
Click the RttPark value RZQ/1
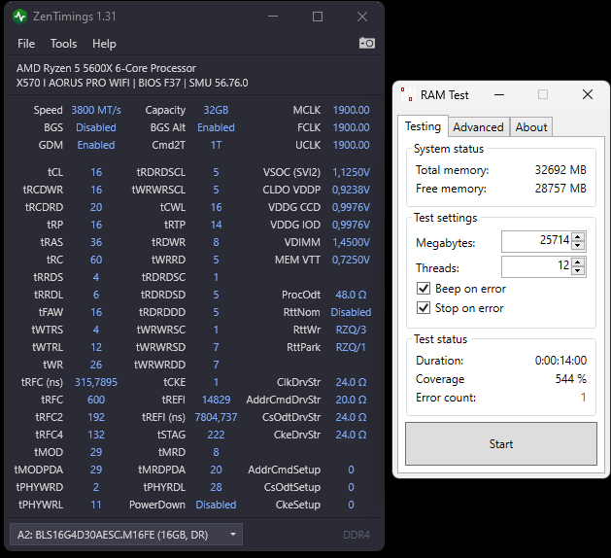(x=351, y=347)
